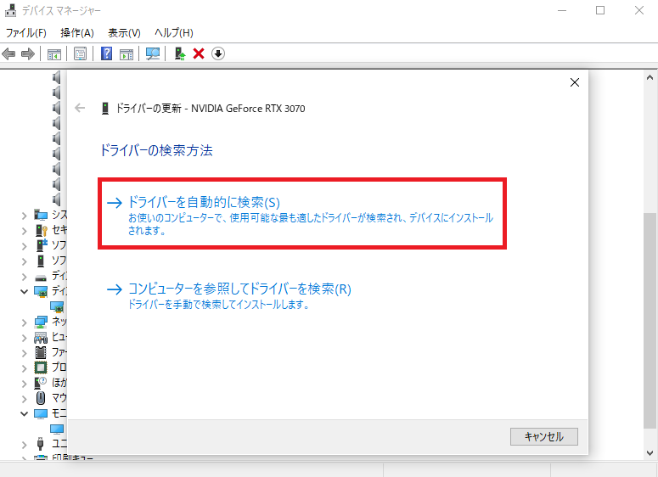Screen dimensions: 658x477
Task: Click the Back arrow in the Device Manager toolbar
Action: point(8,53)
